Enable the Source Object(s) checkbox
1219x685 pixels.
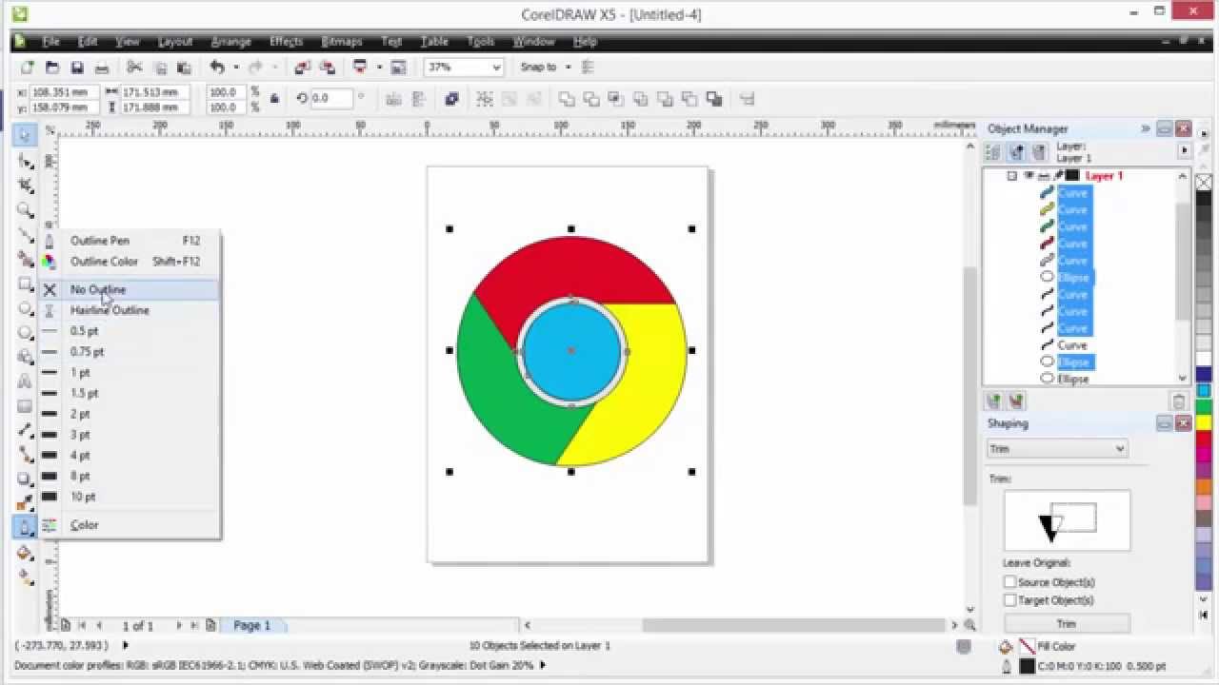tap(1009, 582)
